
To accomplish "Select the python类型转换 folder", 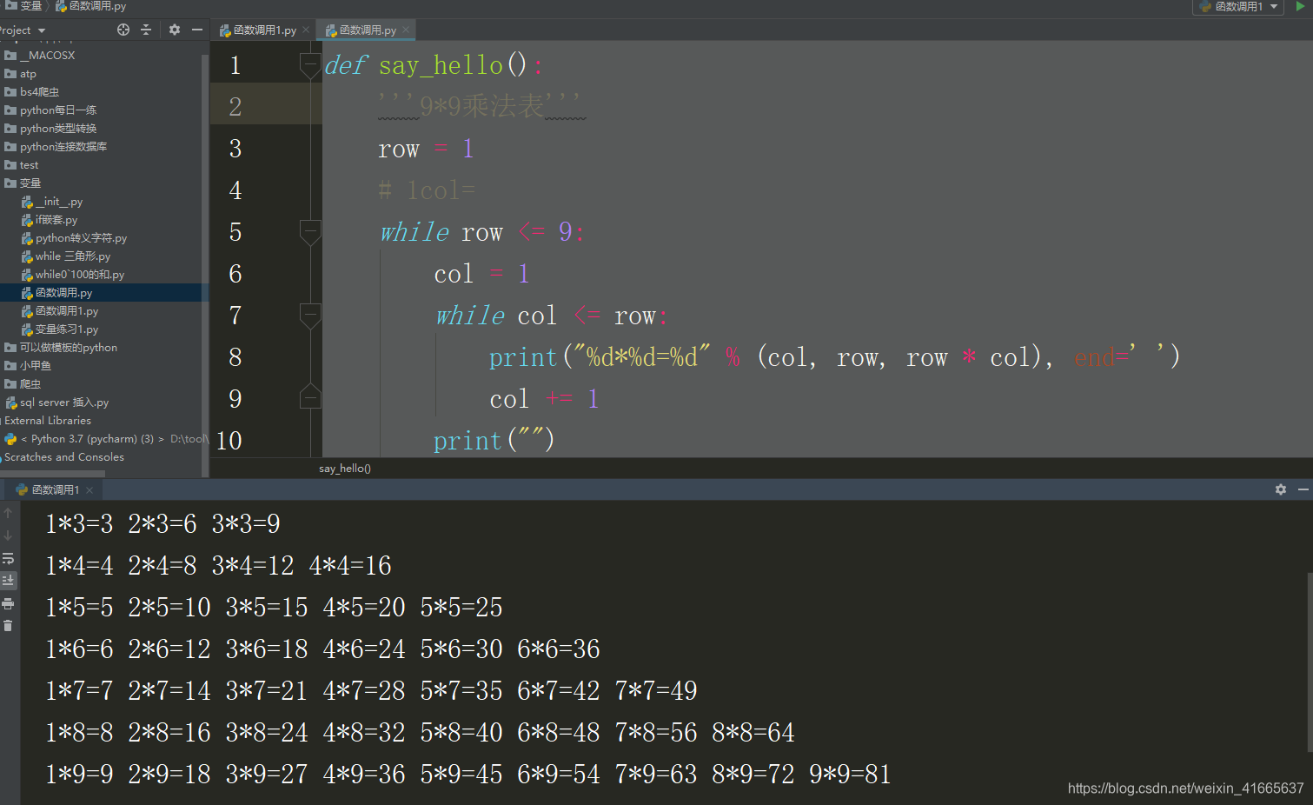I will [51, 129].
